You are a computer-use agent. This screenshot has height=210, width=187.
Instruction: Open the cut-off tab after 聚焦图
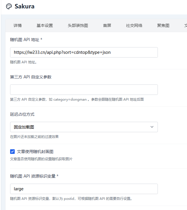pyautogui.click(x=185, y=25)
